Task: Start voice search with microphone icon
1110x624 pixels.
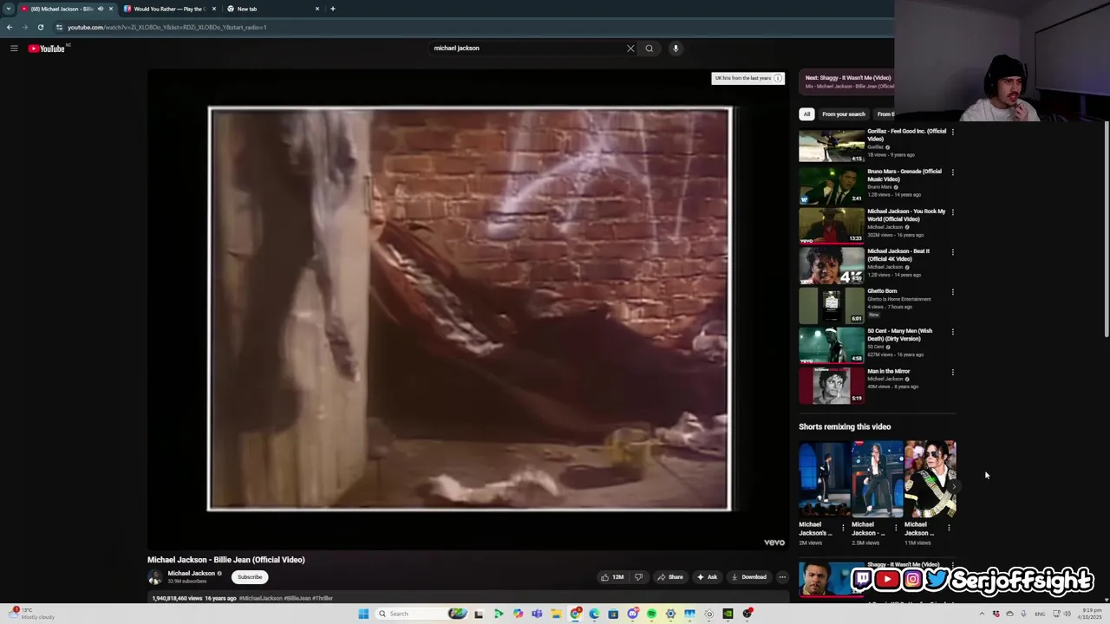Action: point(676,49)
